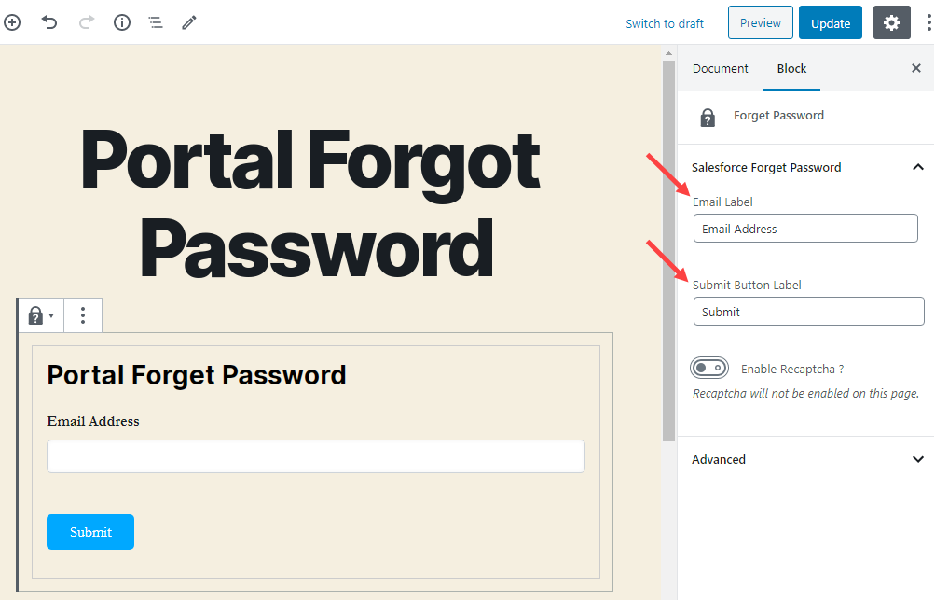Enable the Recaptcha toggle
This screenshot has width=935, height=600.
(710, 369)
